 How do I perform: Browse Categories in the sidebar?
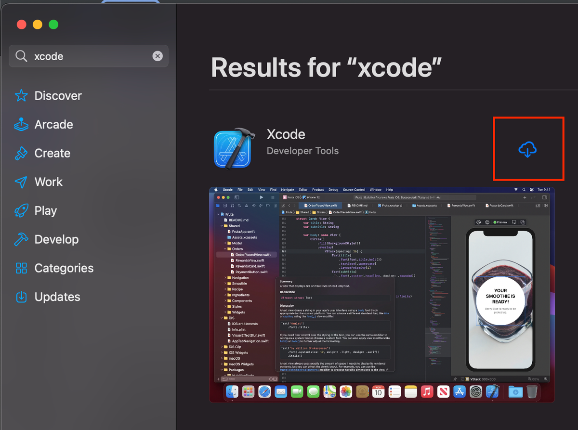(54, 268)
